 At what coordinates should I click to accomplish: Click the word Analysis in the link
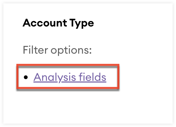coord(55,77)
